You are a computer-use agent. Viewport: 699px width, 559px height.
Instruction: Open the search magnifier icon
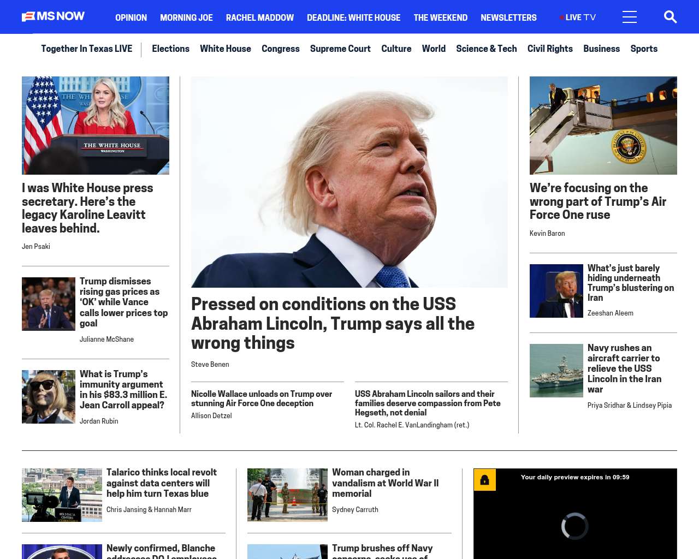pyautogui.click(x=670, y=17)
